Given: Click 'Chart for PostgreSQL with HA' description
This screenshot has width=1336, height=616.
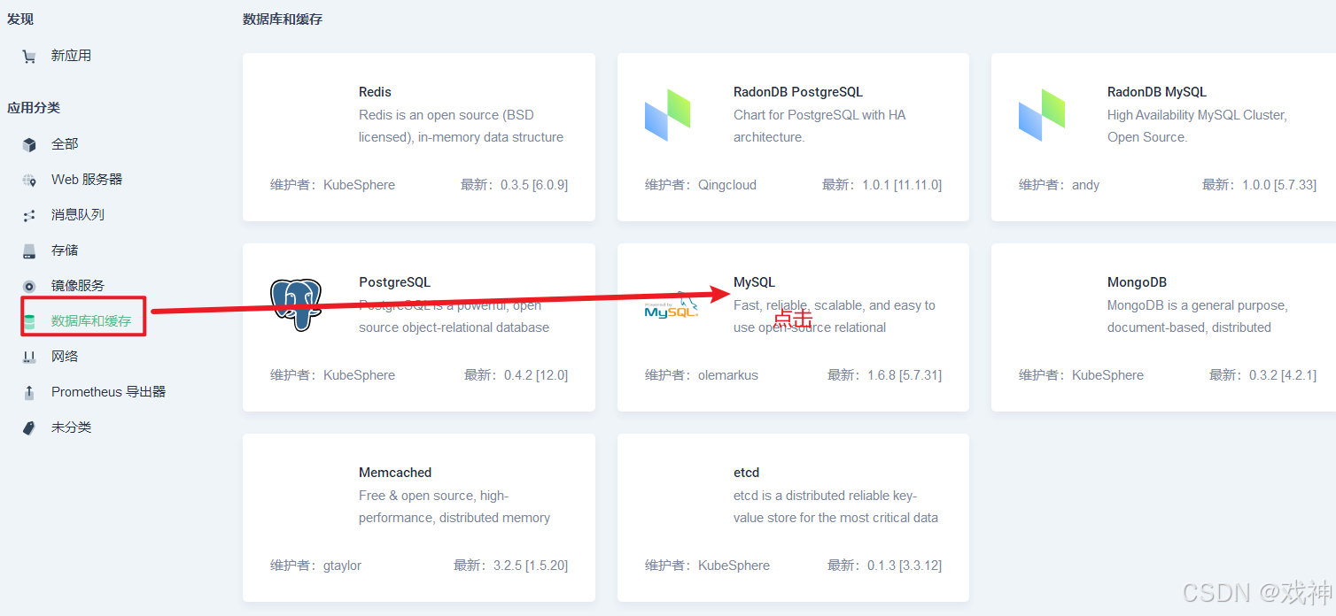Looking at the screenshot, I should pos(819,126).
